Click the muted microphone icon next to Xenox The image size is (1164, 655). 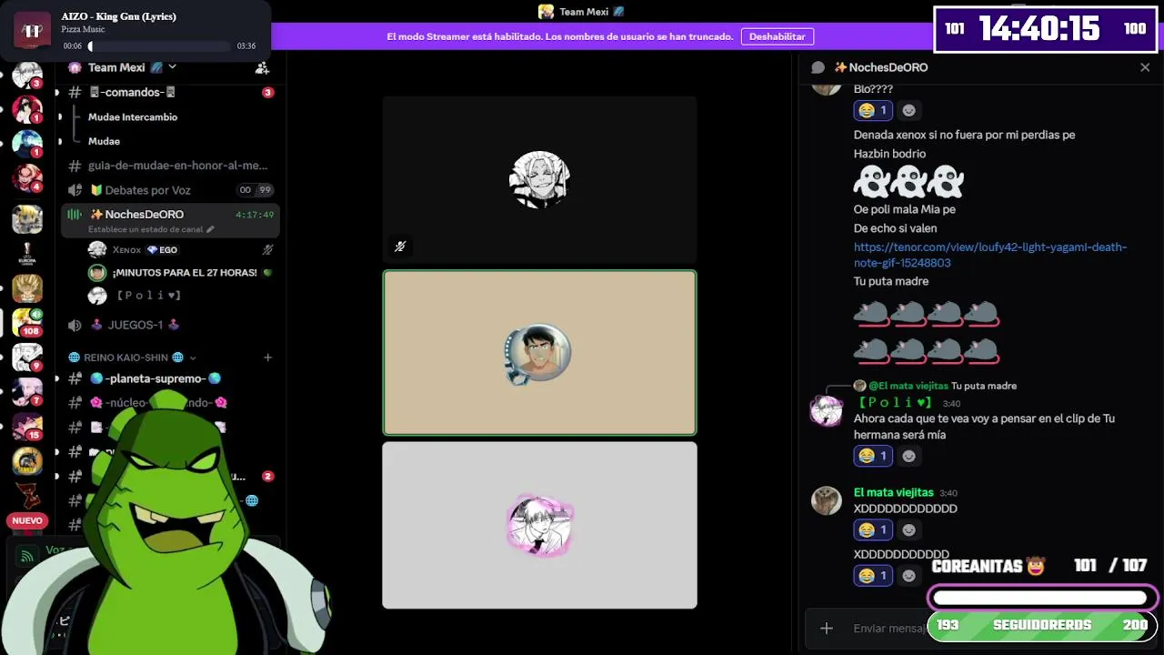[x=267, y=249]
